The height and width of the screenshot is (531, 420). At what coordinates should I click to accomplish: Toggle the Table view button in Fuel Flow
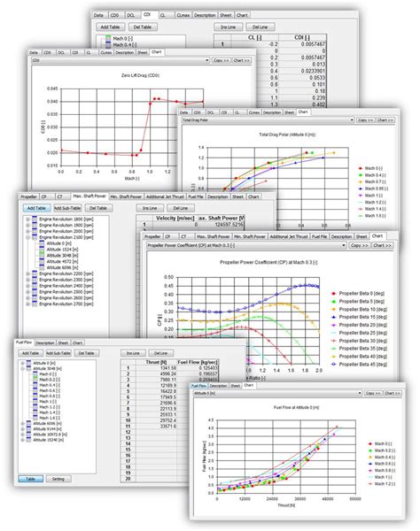[30, 479]
